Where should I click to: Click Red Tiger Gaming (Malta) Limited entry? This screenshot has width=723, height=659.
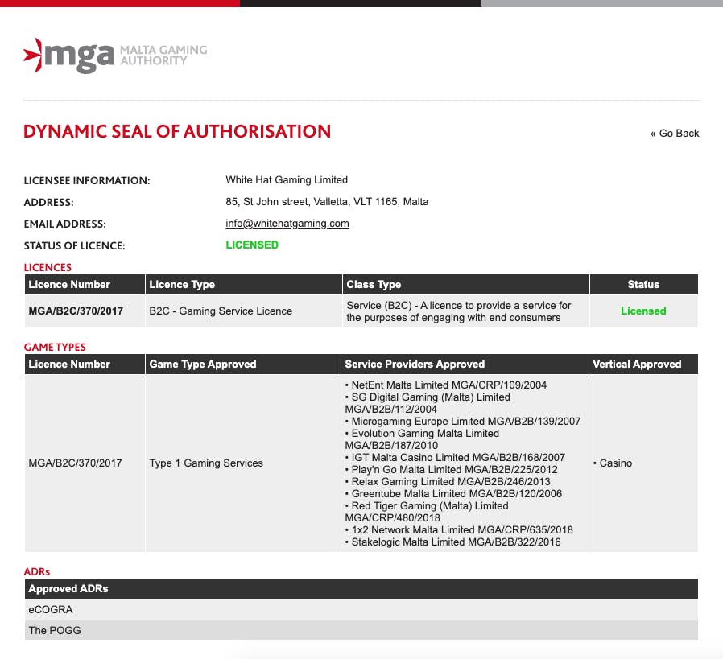tap(427, 512)
